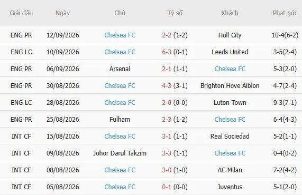Select the 28/08/2026 date for Luton Town
Screen dimensions: 302x195
click(63, 103)
